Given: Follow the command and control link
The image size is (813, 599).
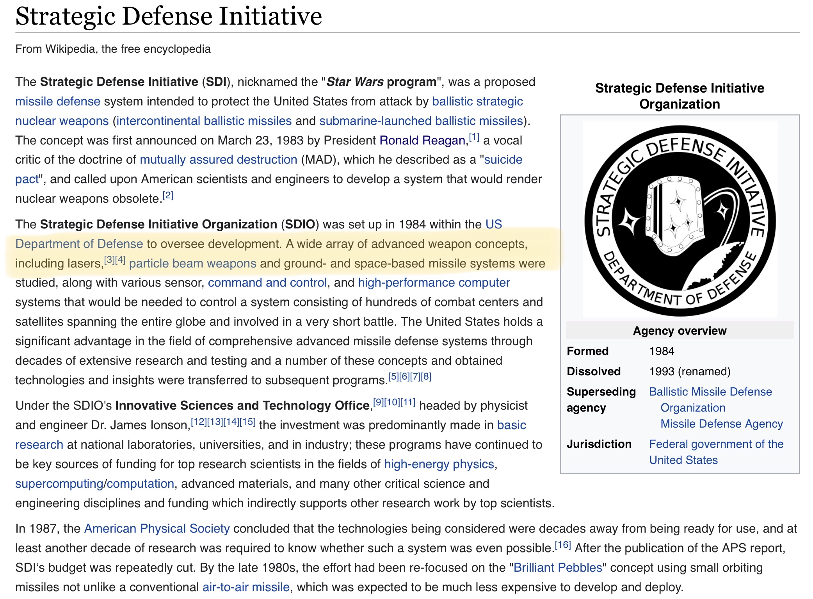Looking at the screenshot, I should (267, 283).
